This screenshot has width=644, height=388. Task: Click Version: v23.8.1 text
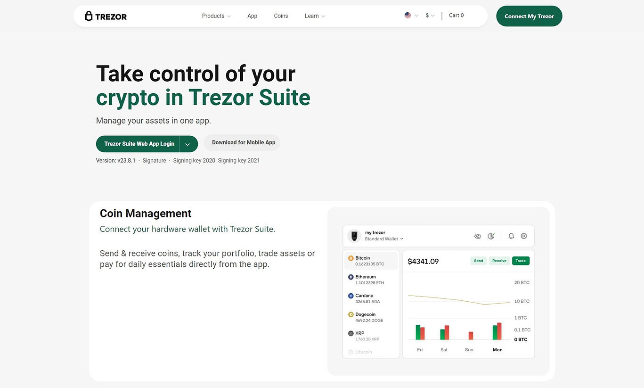coord(116,161)
